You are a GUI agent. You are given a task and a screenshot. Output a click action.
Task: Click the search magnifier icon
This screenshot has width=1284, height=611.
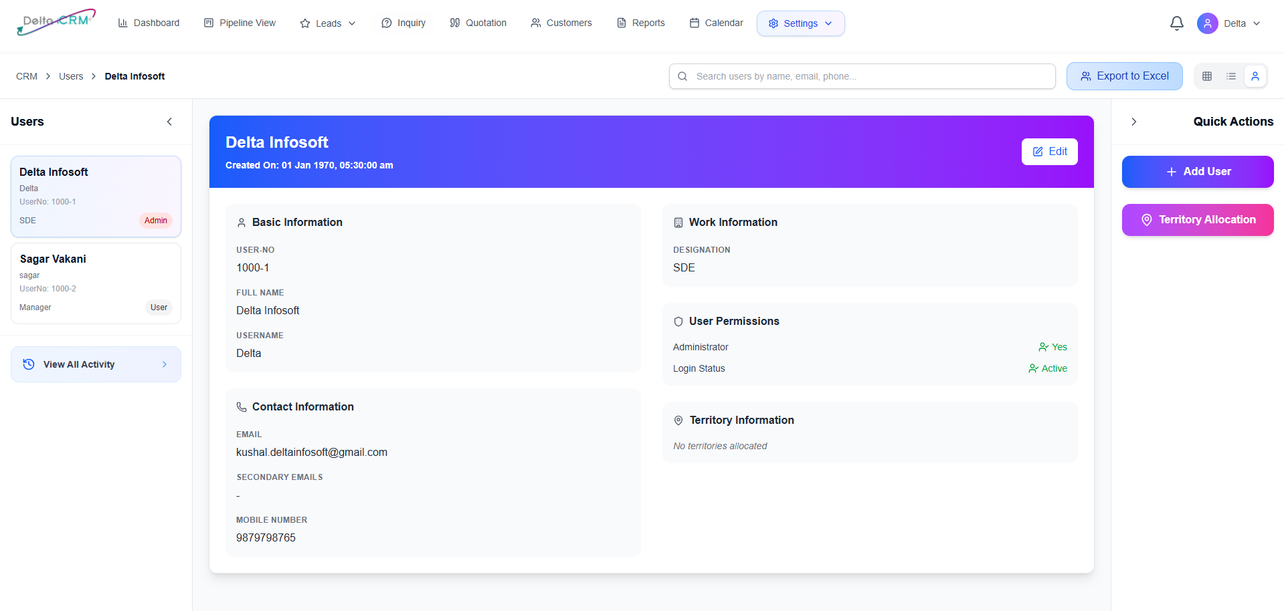pyautogui.click(x=682, y=76)
